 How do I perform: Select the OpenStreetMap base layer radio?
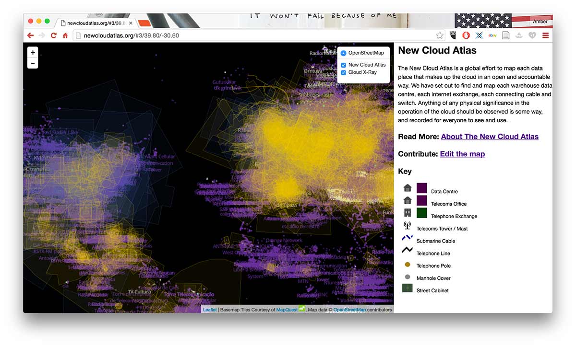coord(344,53)
